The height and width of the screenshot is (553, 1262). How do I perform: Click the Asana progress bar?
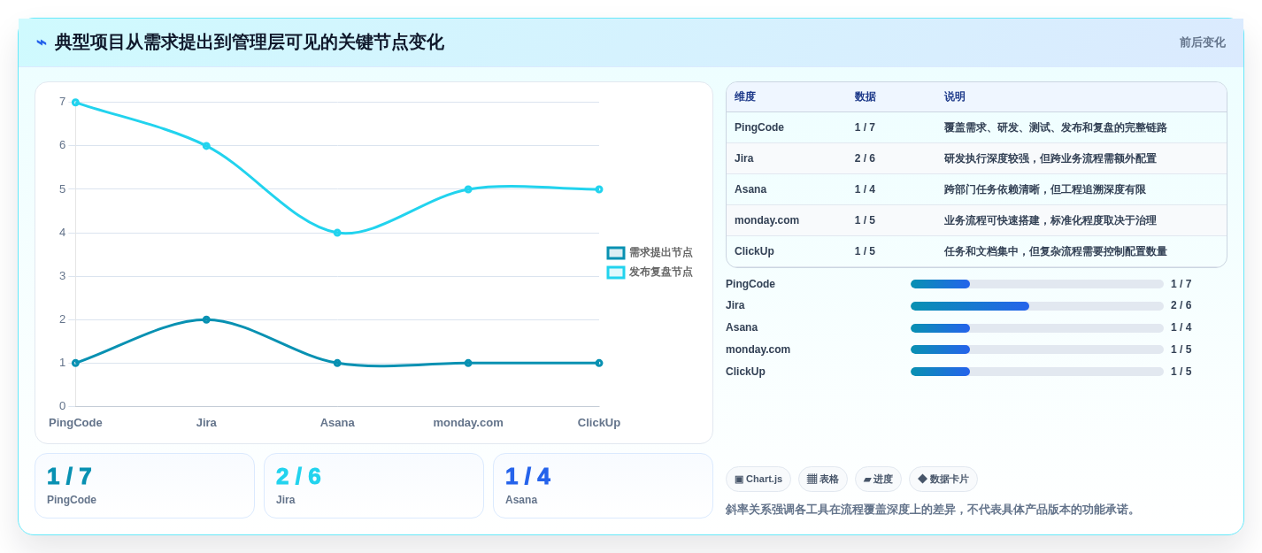pos(1037,328)
